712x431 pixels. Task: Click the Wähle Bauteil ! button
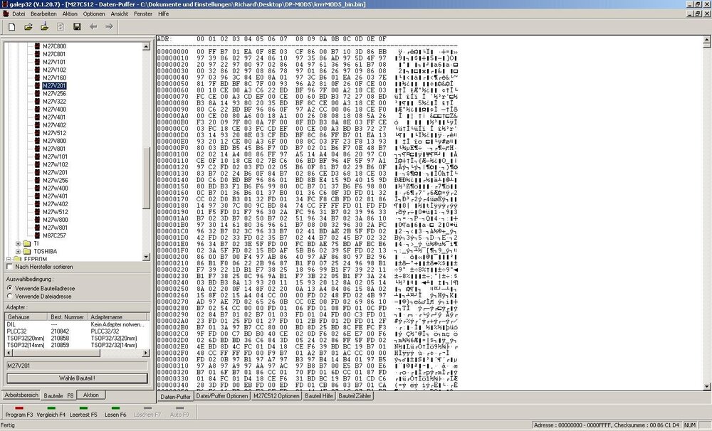[77, 378]
